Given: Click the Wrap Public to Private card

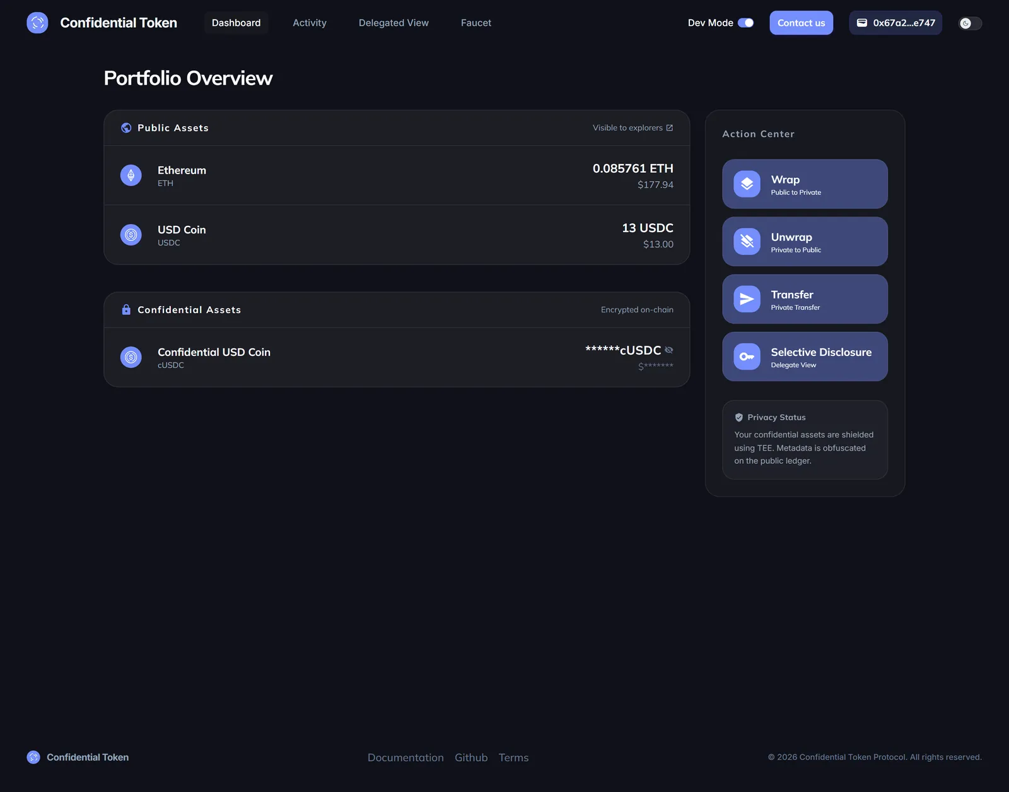Looking at the screenshot, I should 805,184.
